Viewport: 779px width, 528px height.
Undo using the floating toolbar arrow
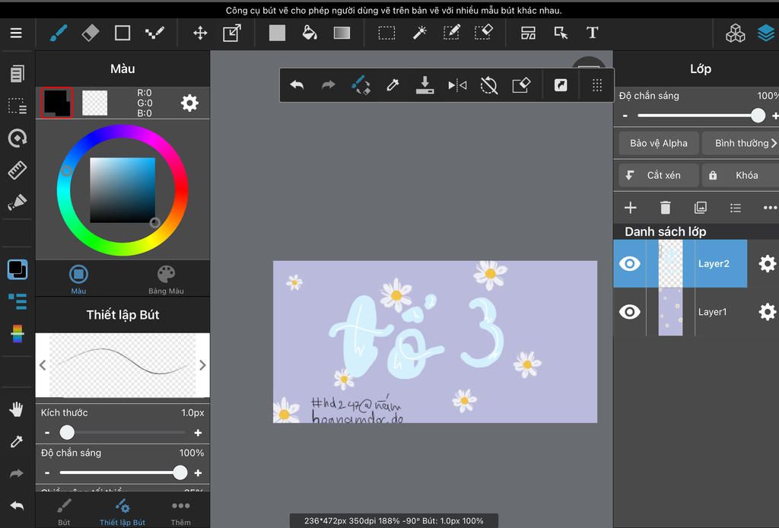tap(297, 85)
